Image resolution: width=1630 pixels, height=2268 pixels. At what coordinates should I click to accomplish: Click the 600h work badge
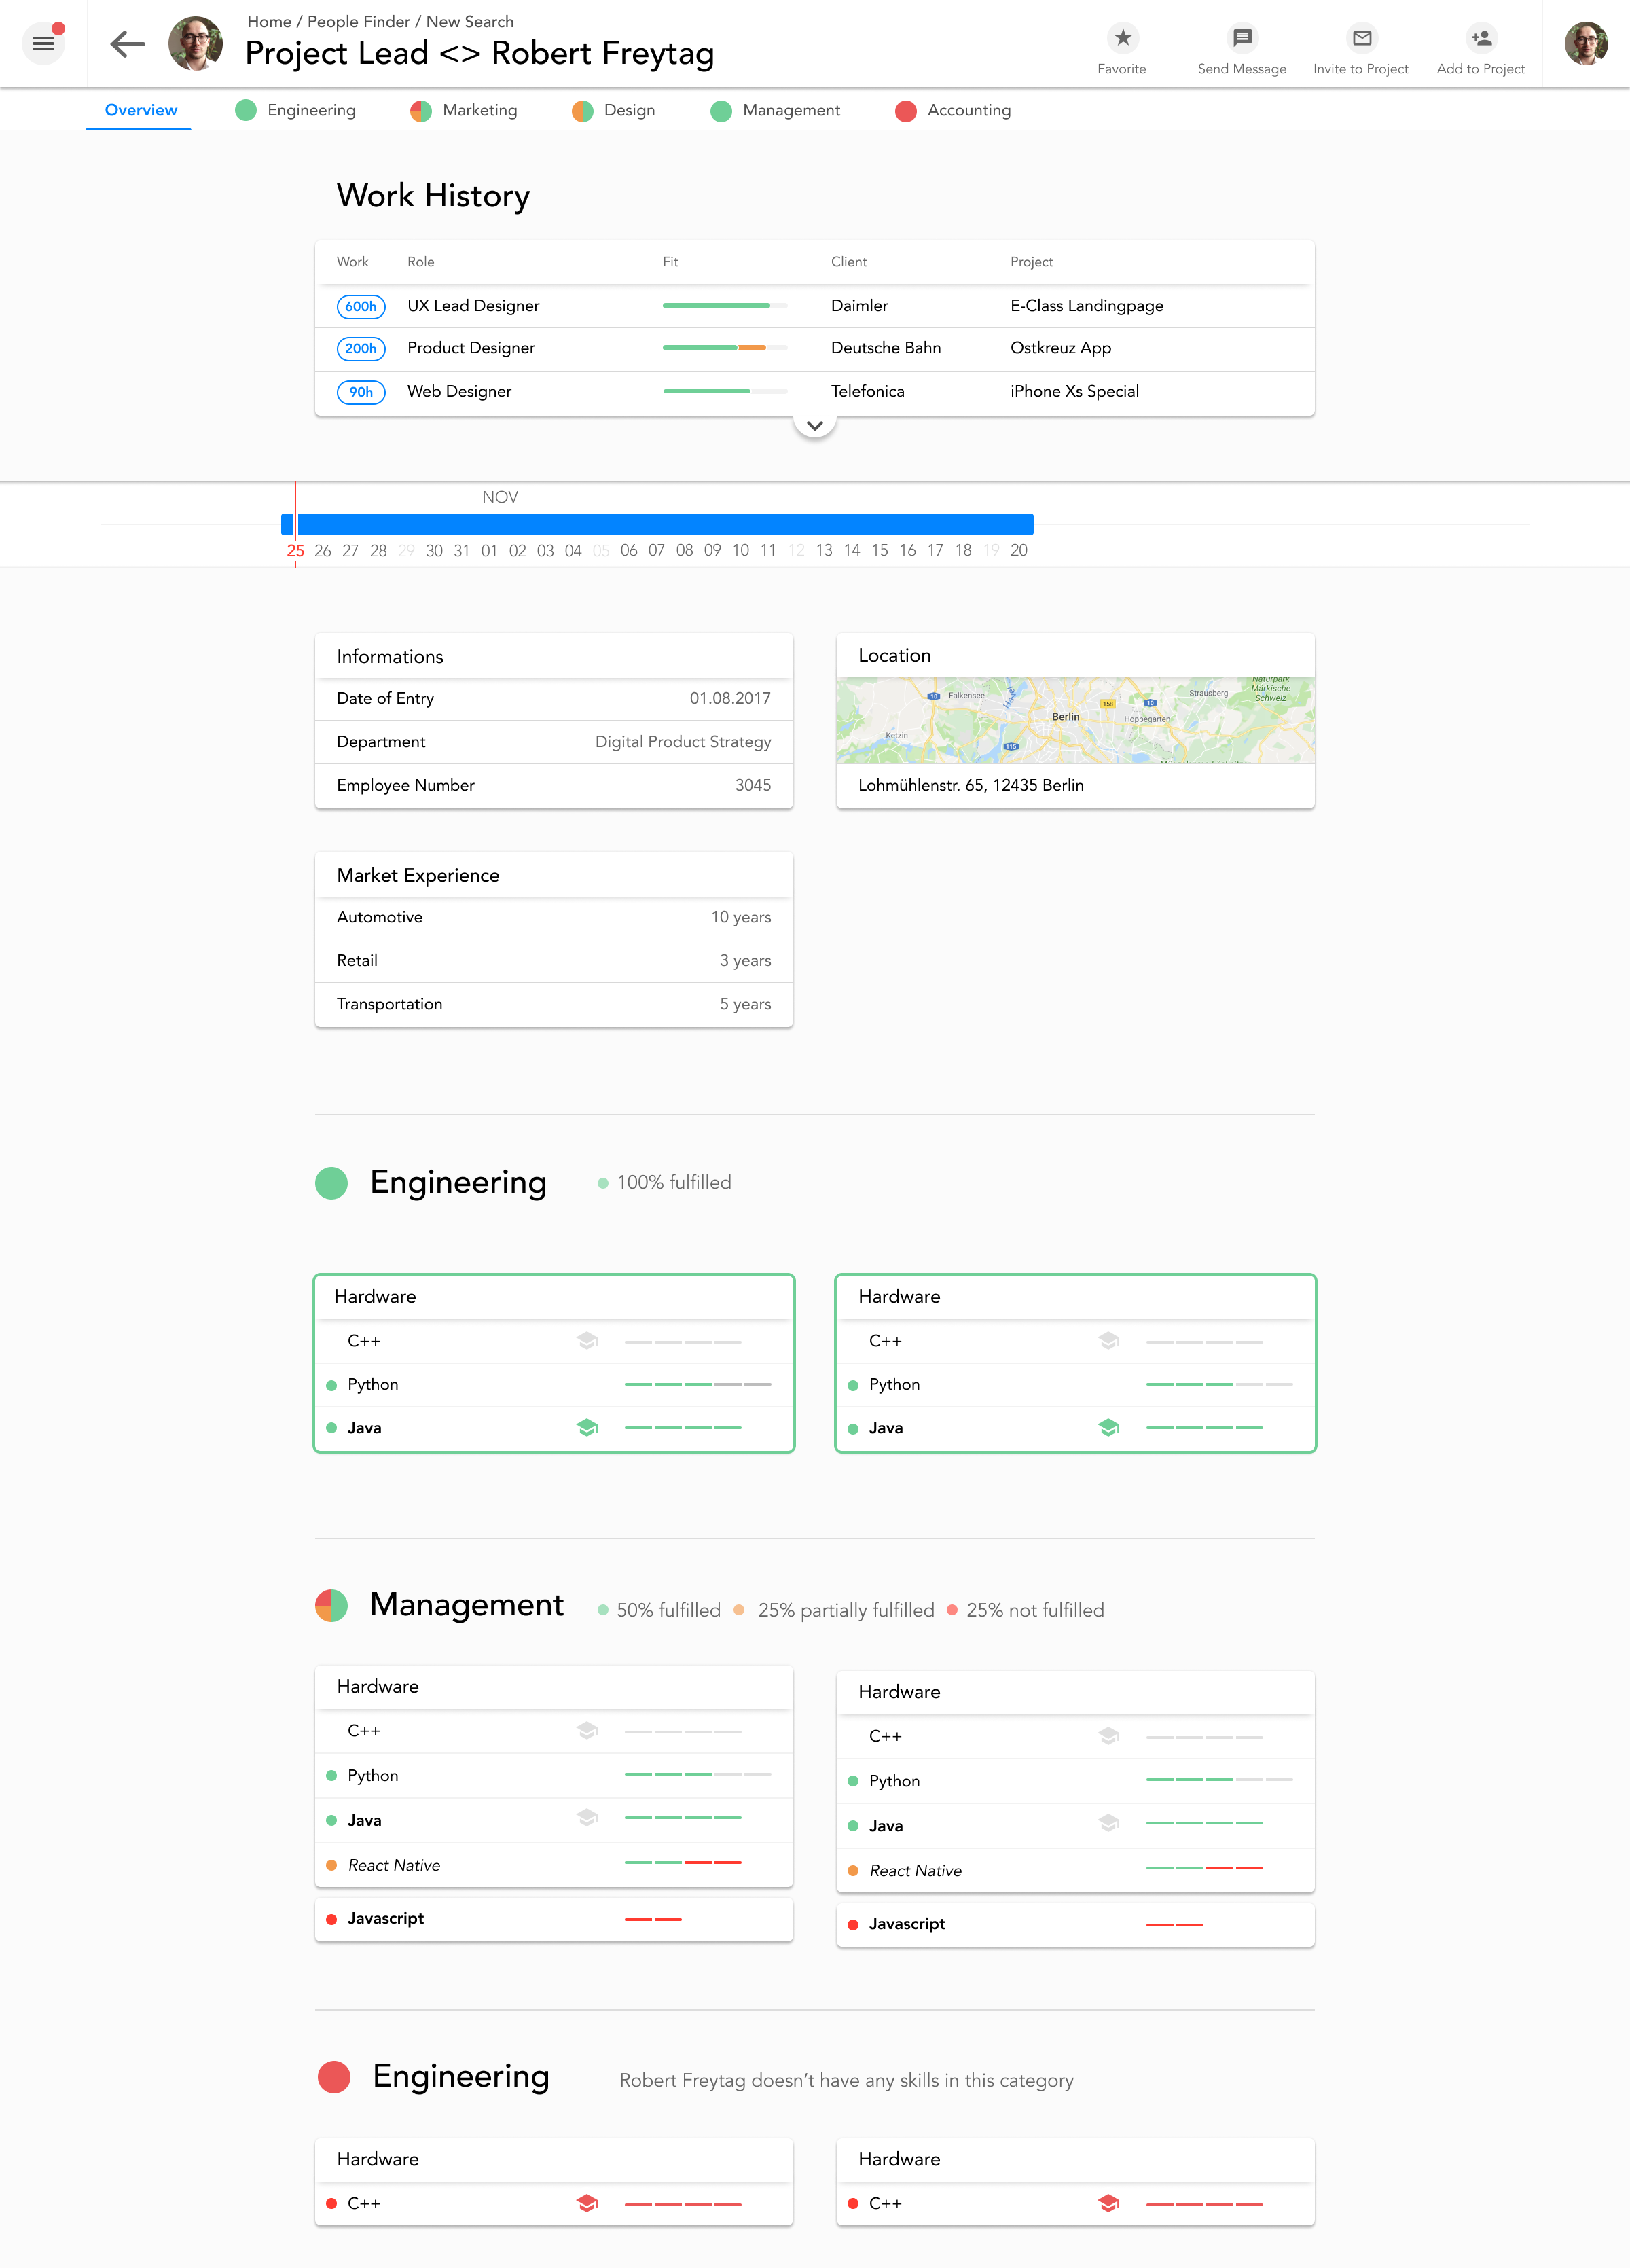[x=360, y=307]
